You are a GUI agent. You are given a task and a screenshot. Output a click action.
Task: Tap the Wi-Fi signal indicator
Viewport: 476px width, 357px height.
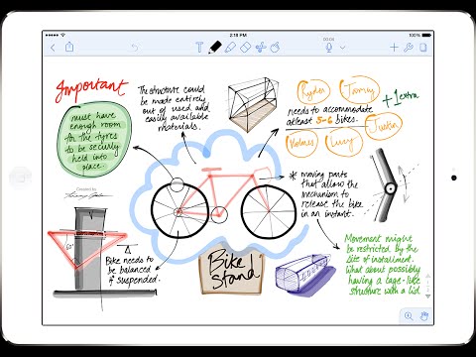pos(63,35)
